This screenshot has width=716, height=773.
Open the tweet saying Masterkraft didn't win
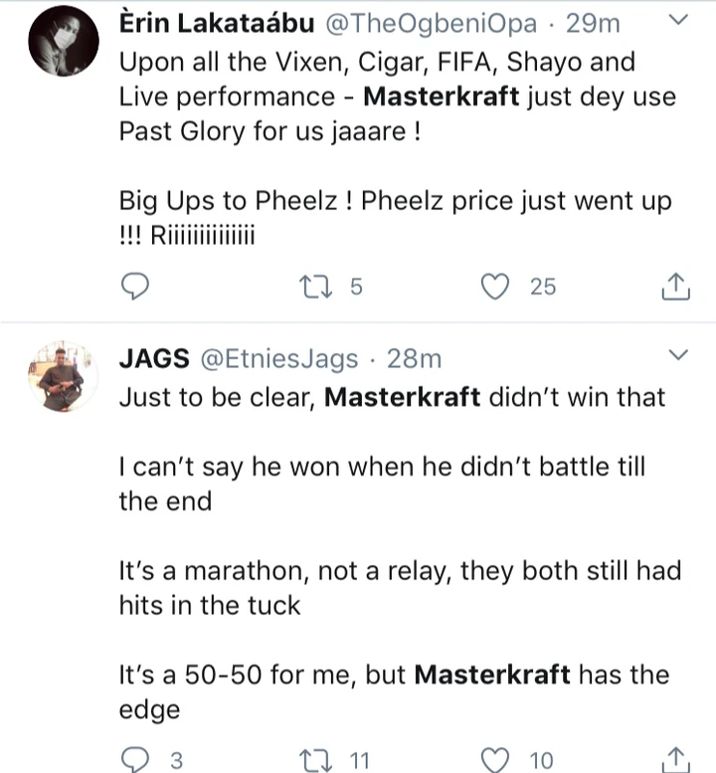(392, 397)
